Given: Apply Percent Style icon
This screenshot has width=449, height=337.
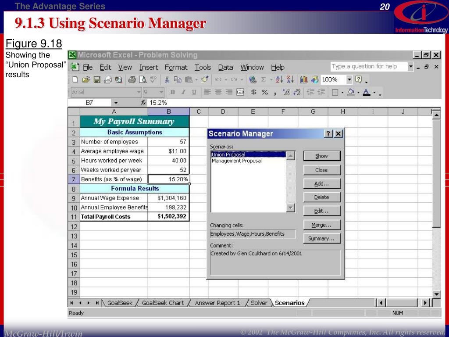Looking at the screenshot, I should coord(264,92).
